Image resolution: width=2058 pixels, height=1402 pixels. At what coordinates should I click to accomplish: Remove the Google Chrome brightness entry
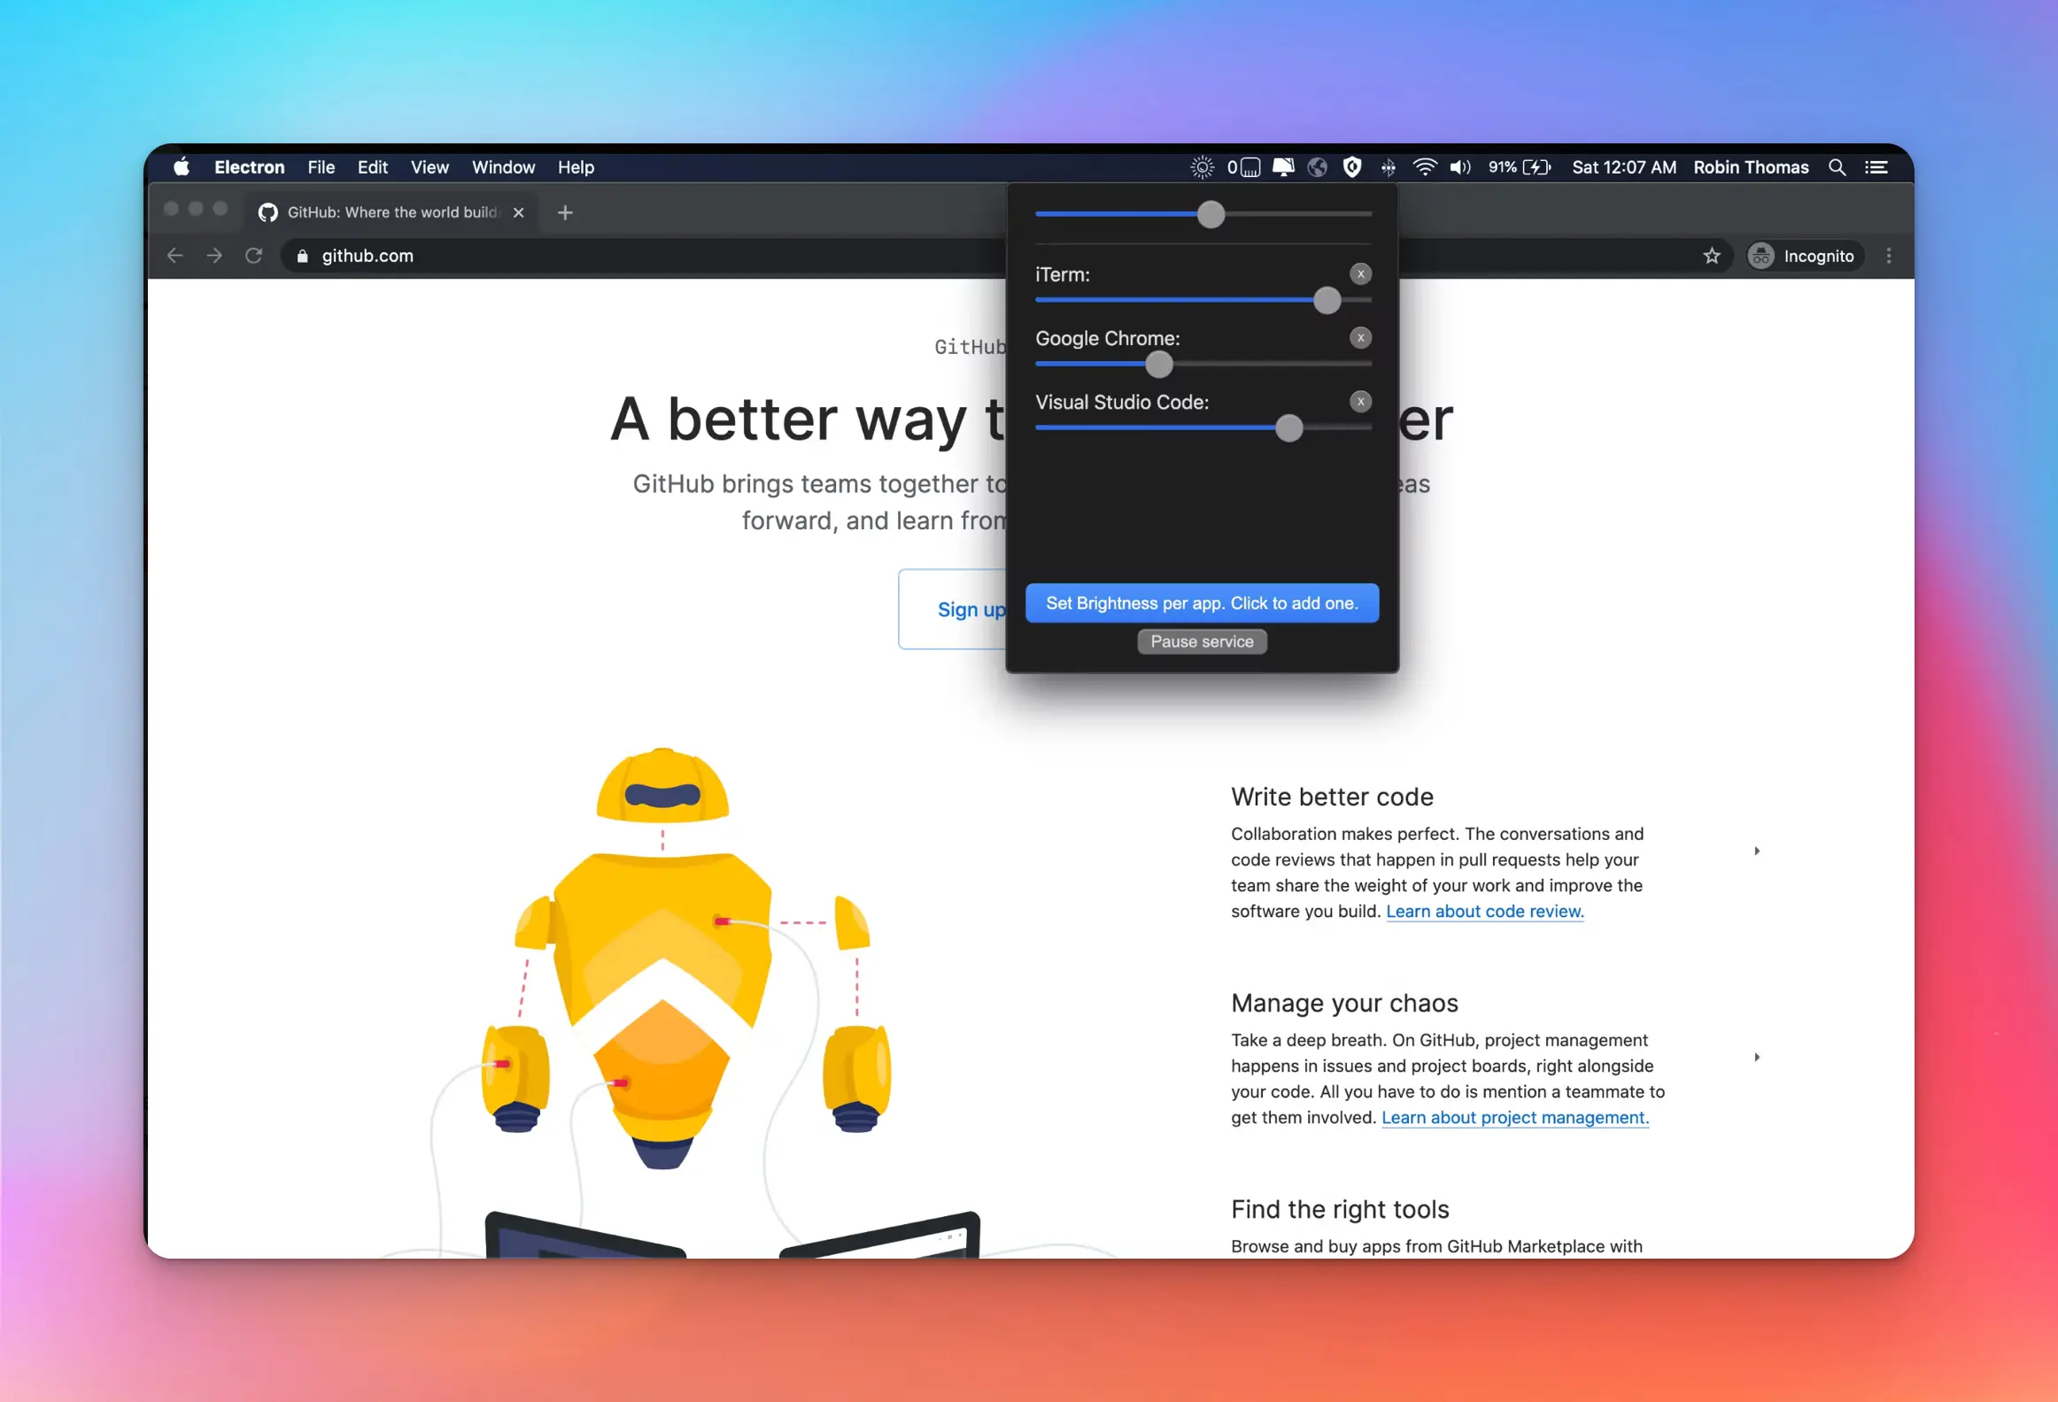click(x=1360, y=338)
